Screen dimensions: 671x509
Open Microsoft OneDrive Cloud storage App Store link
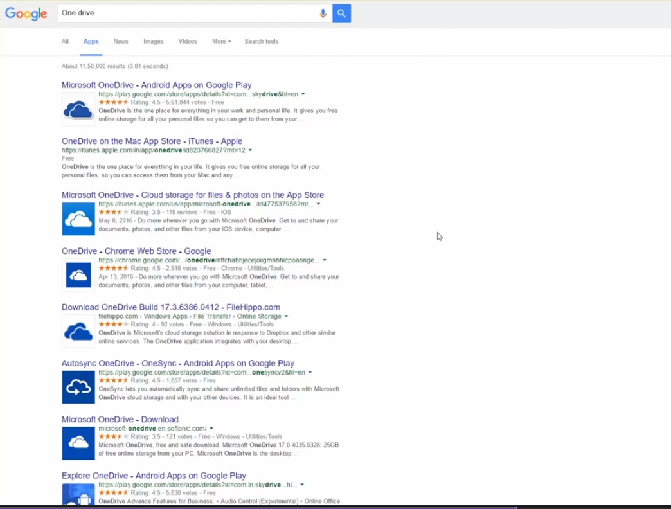click(193, 195)
